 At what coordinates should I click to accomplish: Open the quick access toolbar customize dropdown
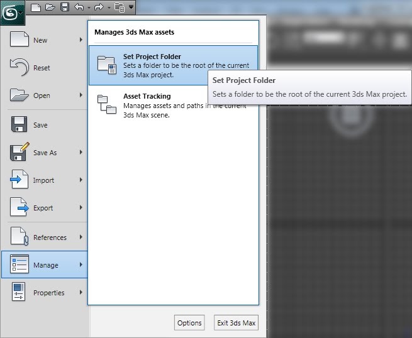coord(131,7)
